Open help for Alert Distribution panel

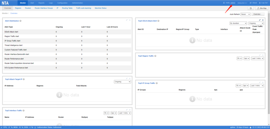(x=21, y=21)
